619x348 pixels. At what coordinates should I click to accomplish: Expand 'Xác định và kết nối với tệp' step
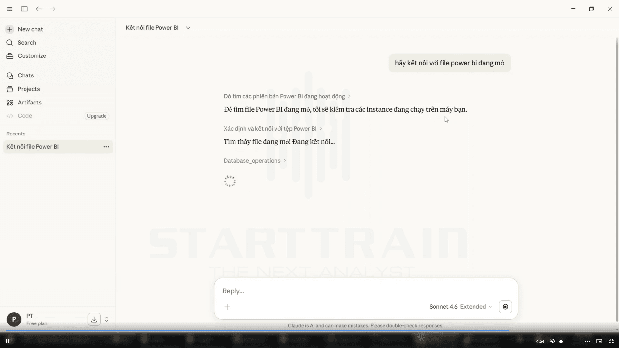click(x=273, y=129)
